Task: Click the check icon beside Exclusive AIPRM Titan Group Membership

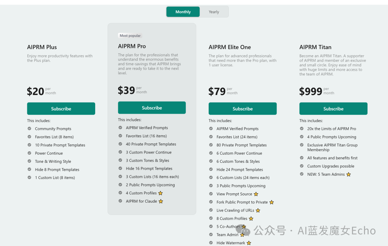Action: [302, 145]
